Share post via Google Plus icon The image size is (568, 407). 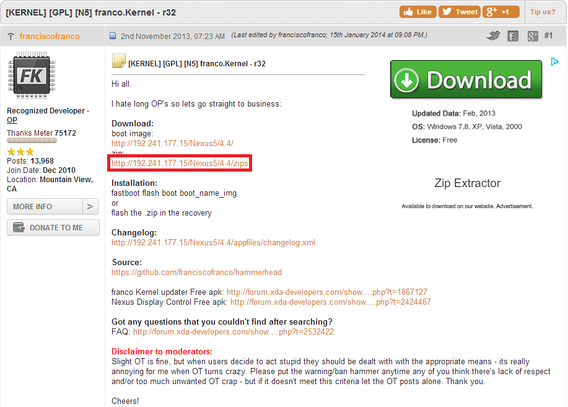click(x=532, y=36)
